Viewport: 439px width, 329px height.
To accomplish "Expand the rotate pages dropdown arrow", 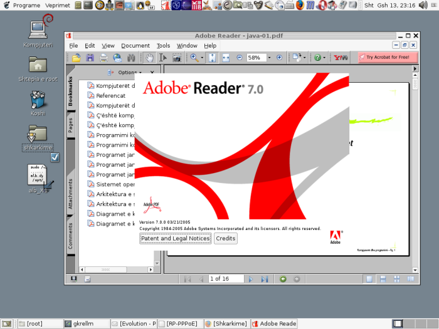I will point(304,58).
